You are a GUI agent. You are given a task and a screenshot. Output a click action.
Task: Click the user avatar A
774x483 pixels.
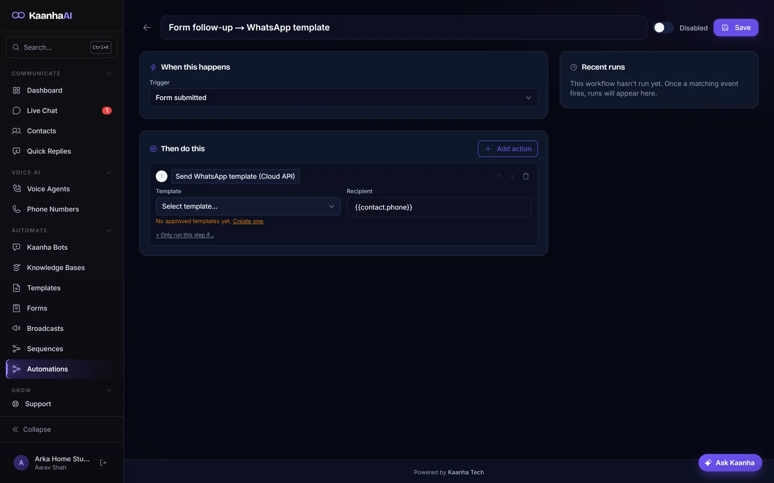coord(21,463)
